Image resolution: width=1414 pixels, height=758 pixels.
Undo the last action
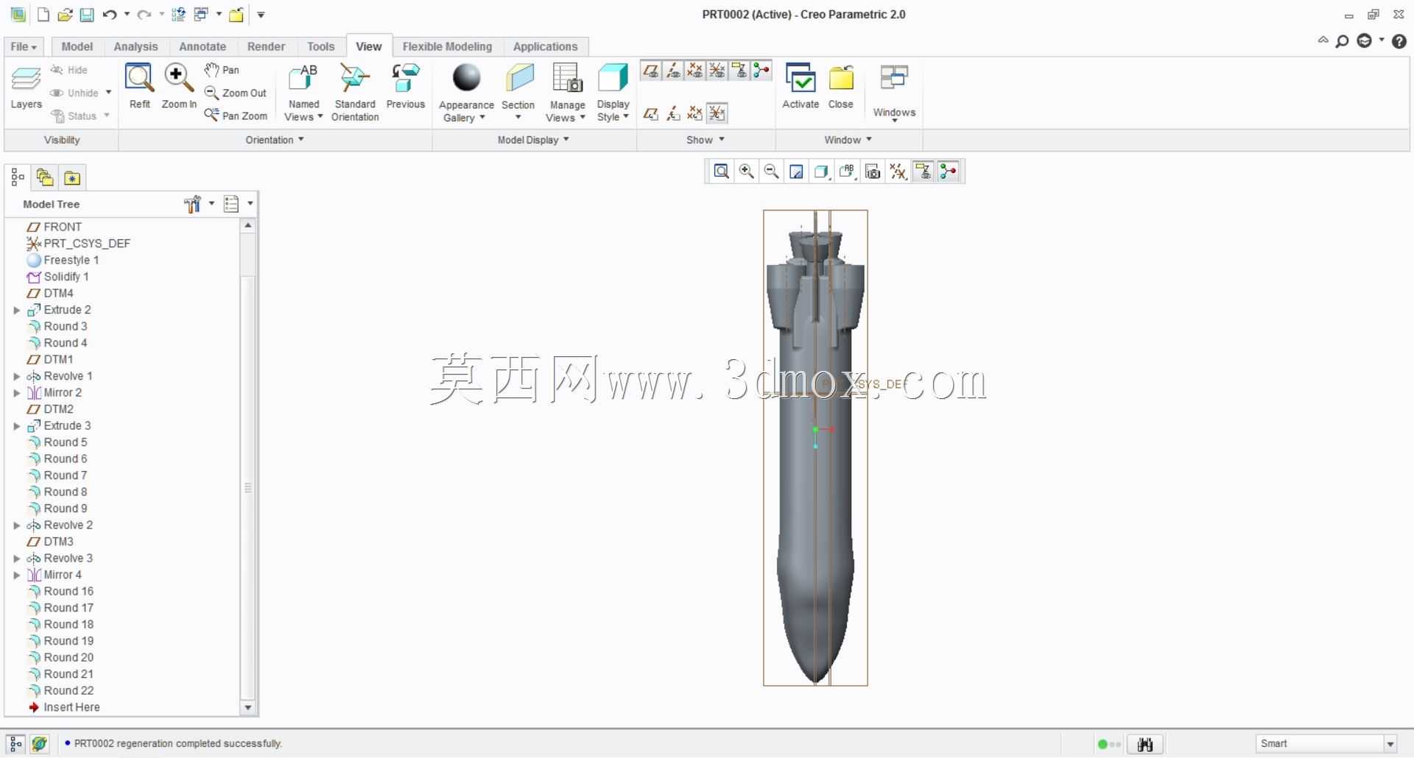click(x=110, y=14)
